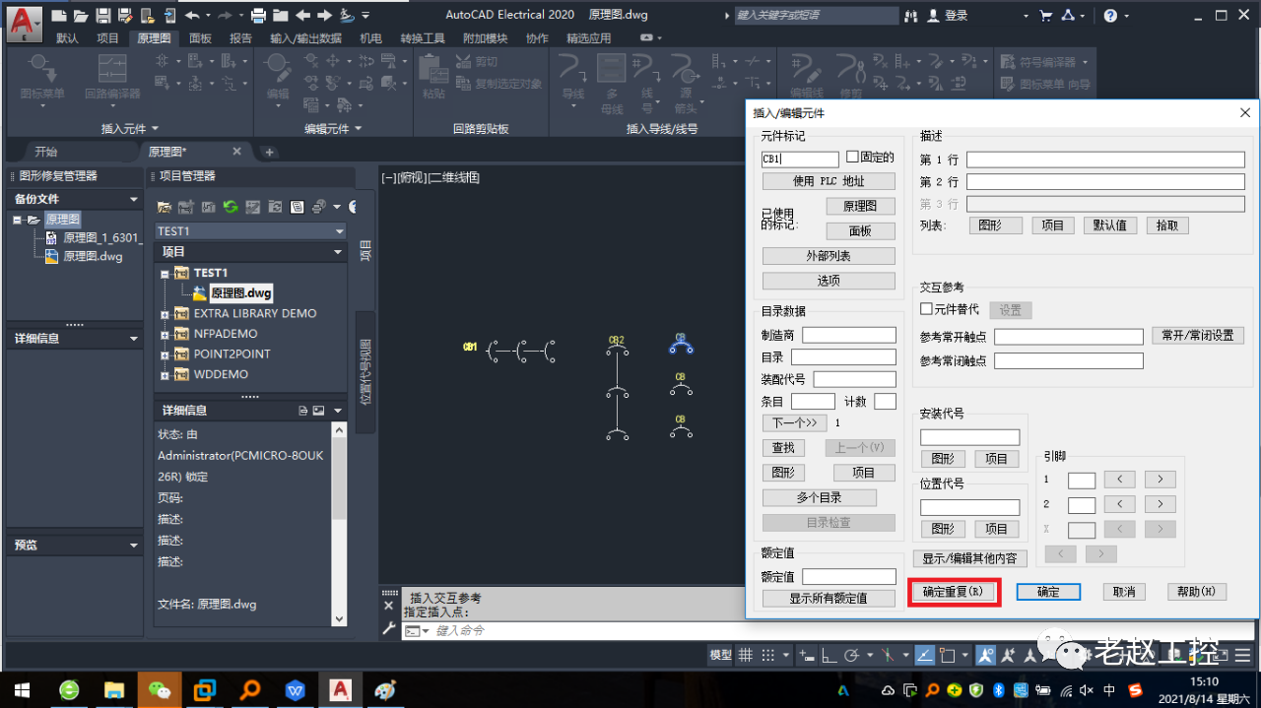Switch to the 项目 ribbon tab
The width and height of the screenshot is (1261, 708).
coord(107,38)
